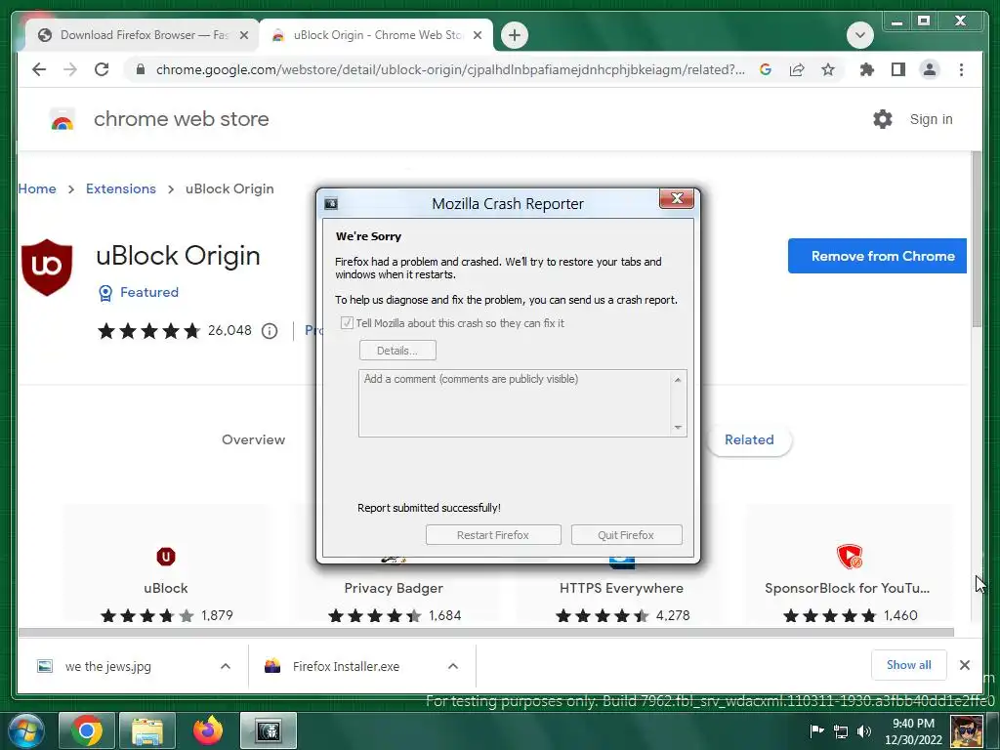
Task: Open crash report Details button
Action: pos(397,351)
